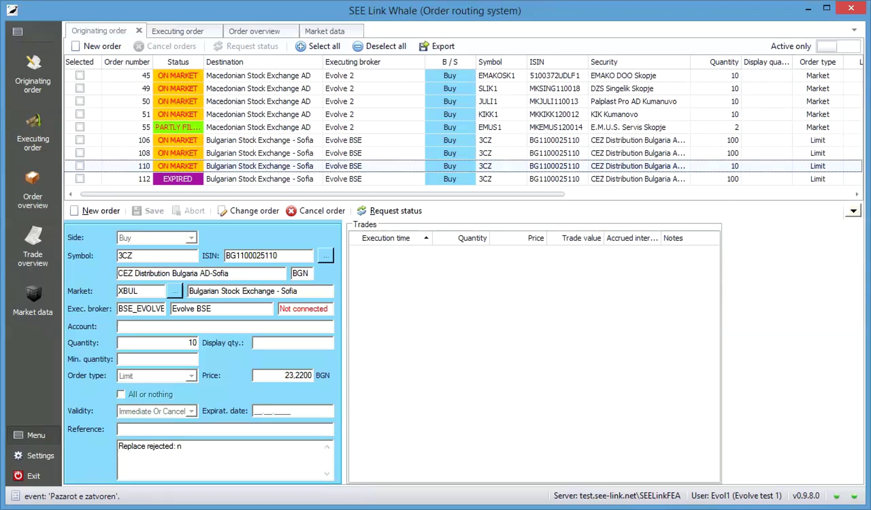The width and height of the screenshot is (871, 510).
Task: Click the Export toolbar icon
Action: pos(423,46)
